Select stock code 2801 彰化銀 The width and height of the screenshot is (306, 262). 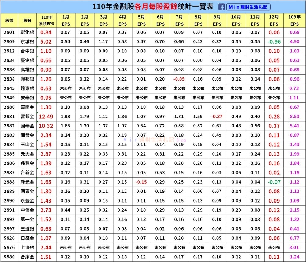point(9,32)
